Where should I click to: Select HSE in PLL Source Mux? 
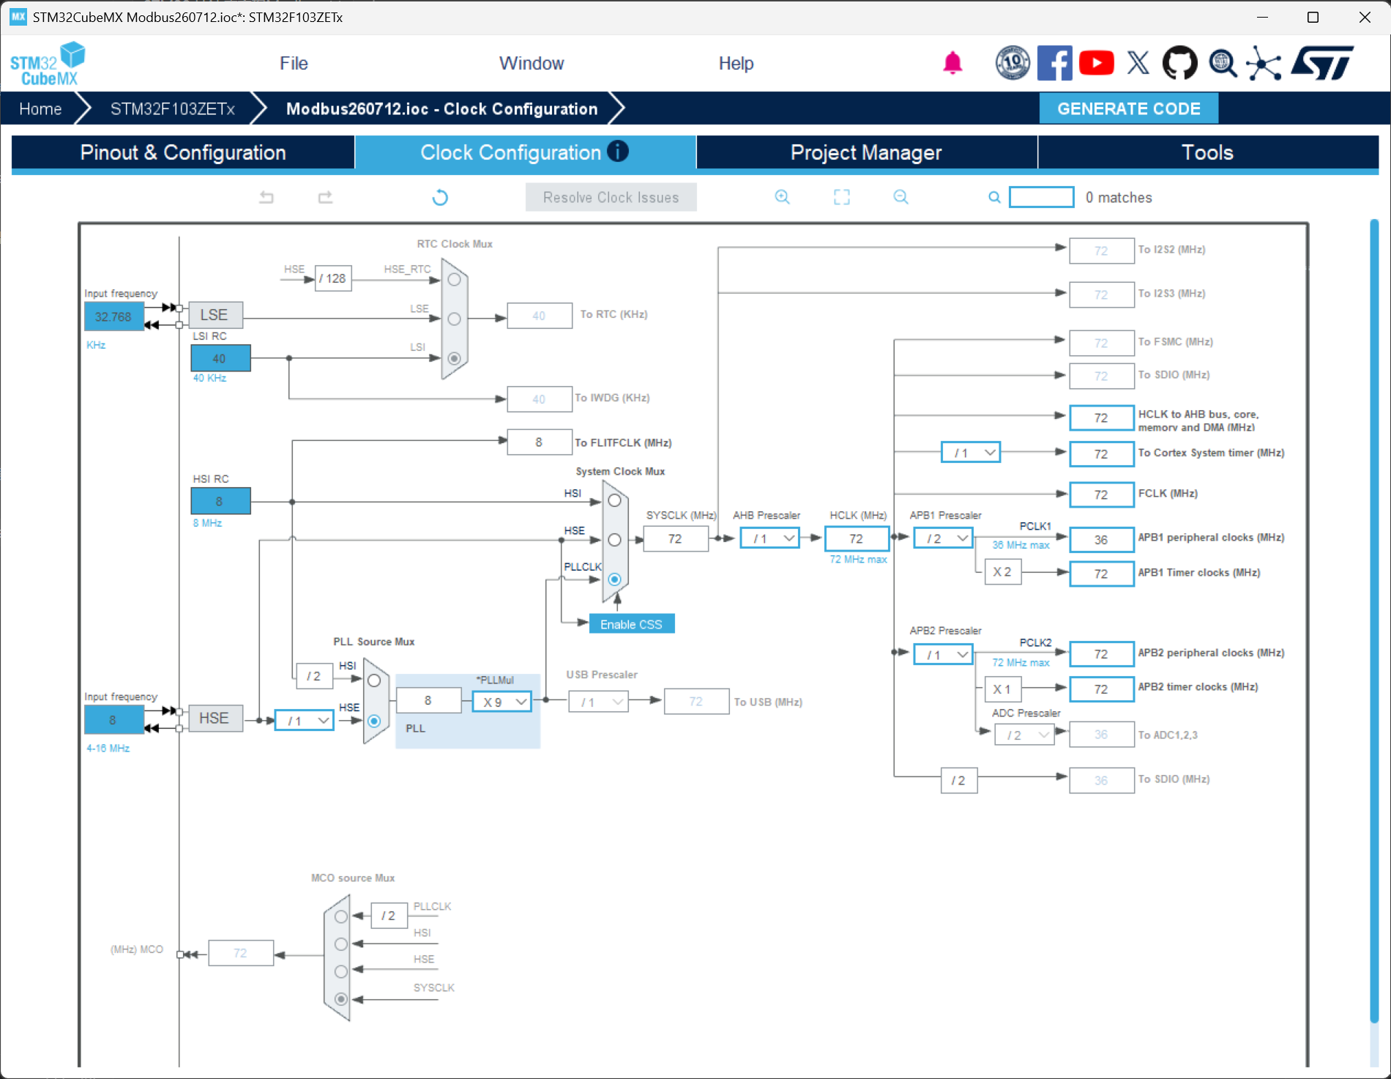[374, 721]
